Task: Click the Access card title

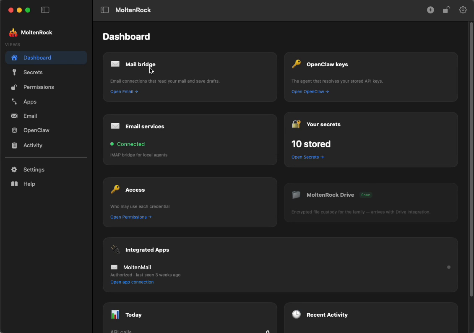Action: tap(135, 190)
